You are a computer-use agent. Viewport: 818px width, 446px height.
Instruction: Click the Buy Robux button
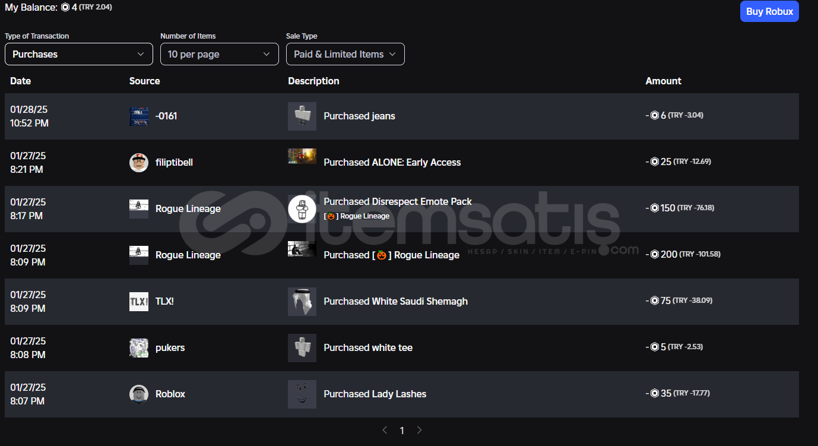[x=769, y=11]
